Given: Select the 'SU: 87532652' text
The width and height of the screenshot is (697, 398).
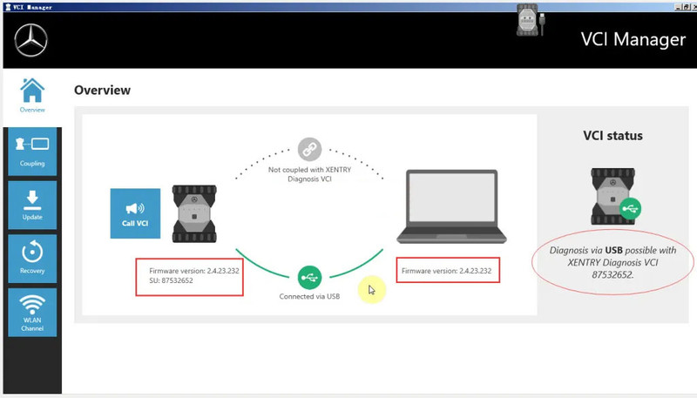Looking at the screenshot, I should pos(171,280).
